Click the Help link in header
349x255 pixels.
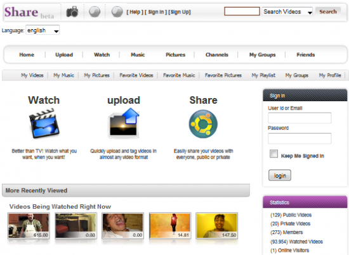pos(135,12)
